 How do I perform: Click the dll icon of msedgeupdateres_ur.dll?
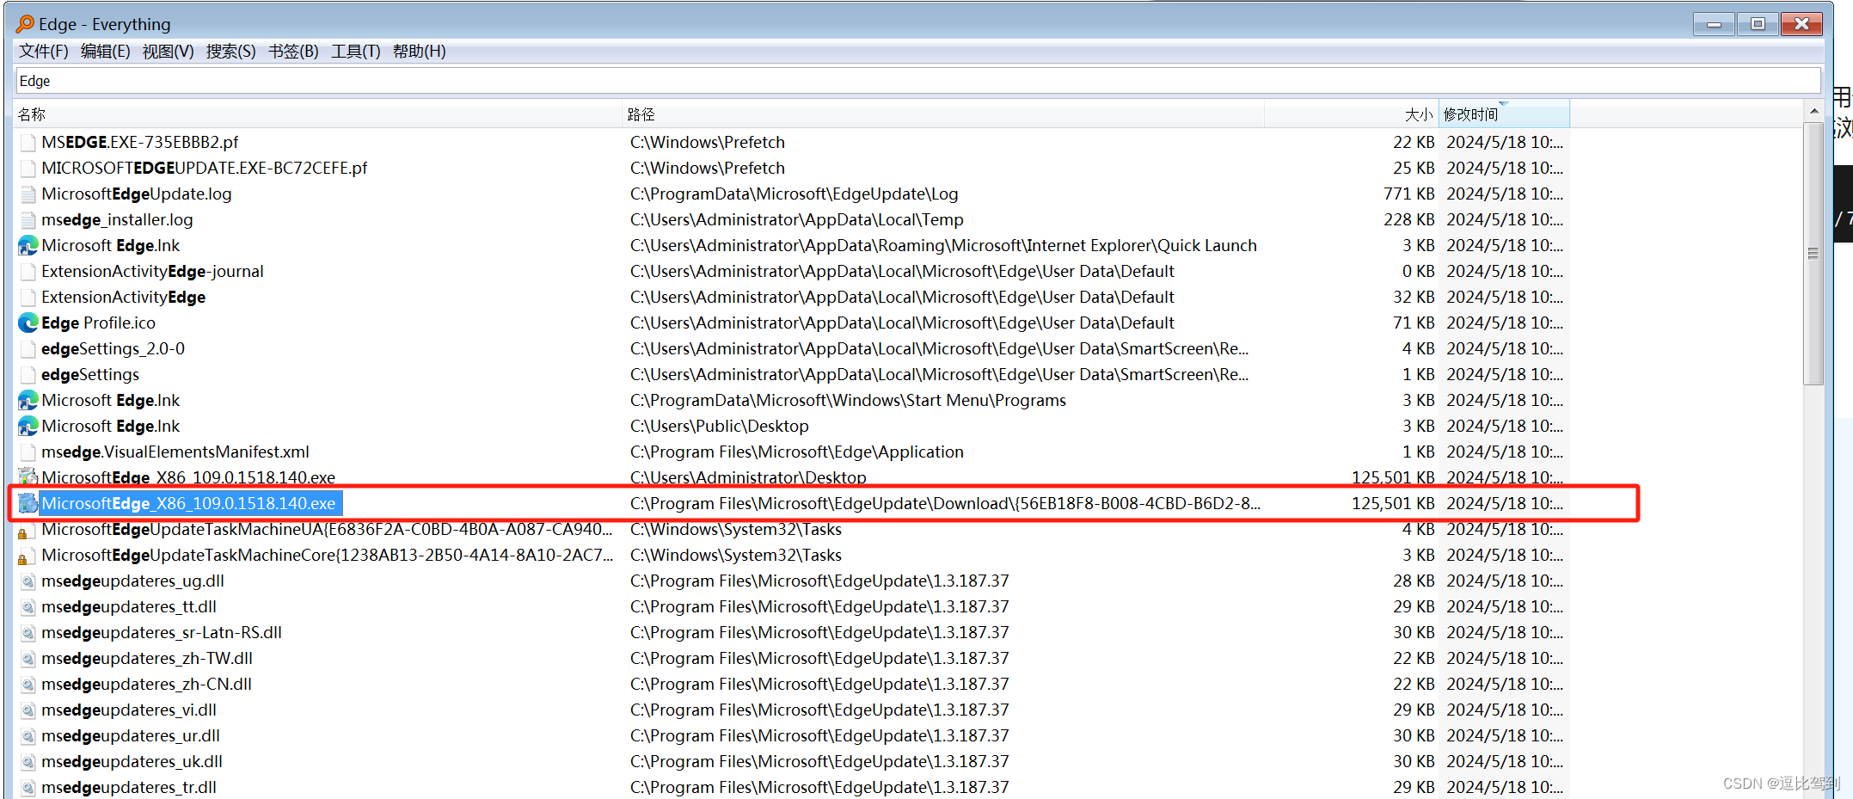point(28,736)
